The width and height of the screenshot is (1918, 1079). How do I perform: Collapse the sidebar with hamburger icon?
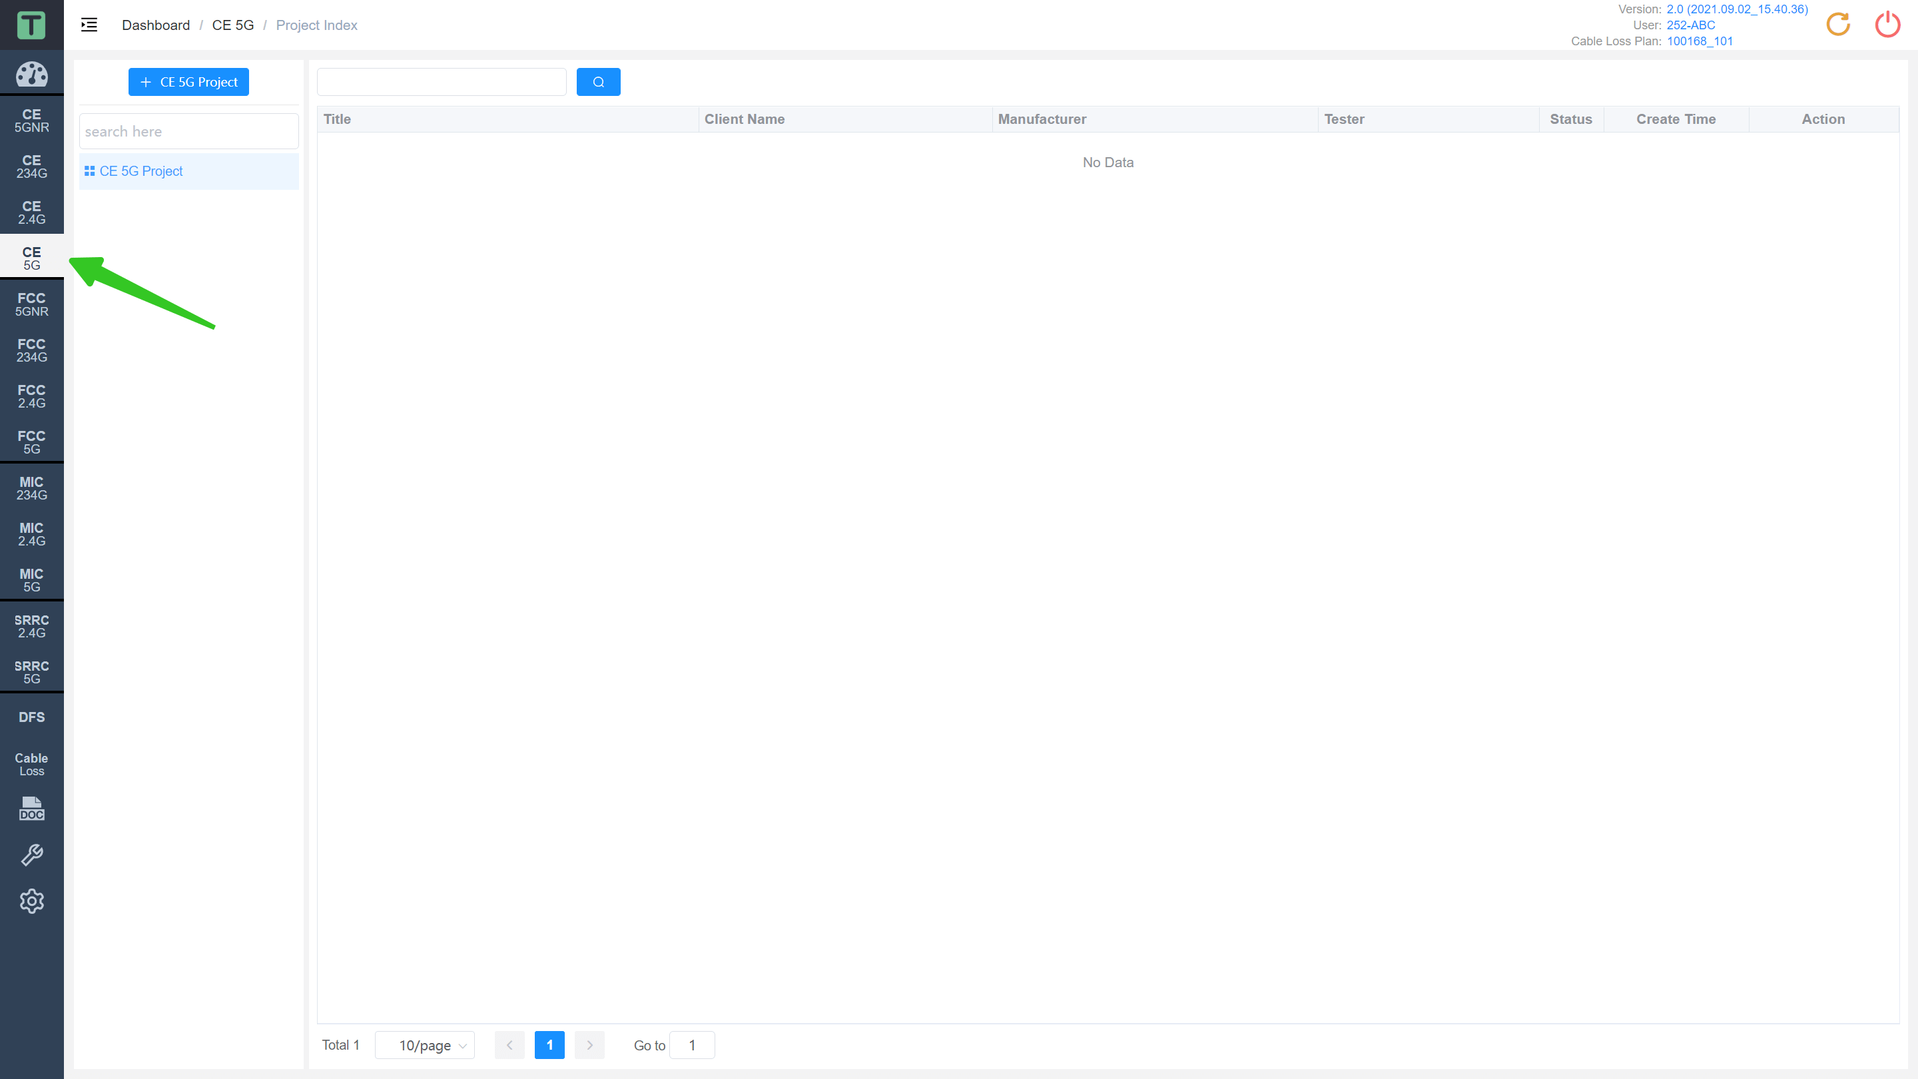(x=89, y=25)
